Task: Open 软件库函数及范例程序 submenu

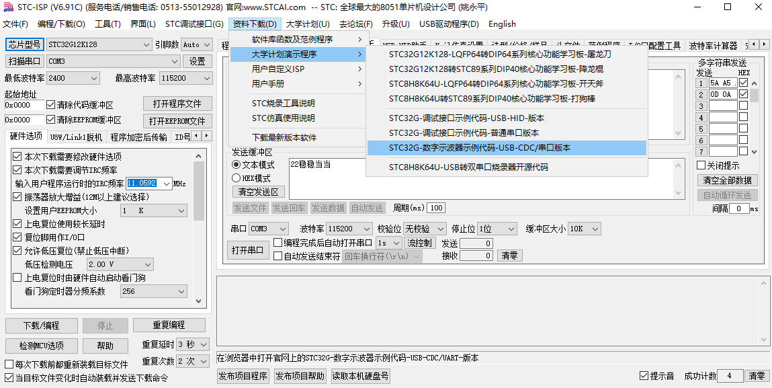Action: (x=298, y=40)
